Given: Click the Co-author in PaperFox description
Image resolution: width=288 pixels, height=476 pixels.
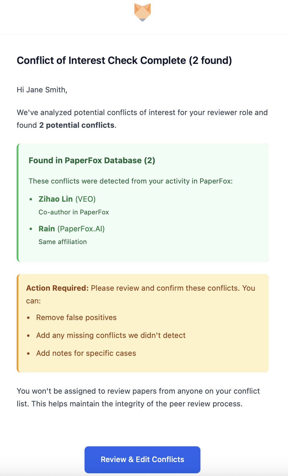Looking at the screenshot, I should click(74, 212).
